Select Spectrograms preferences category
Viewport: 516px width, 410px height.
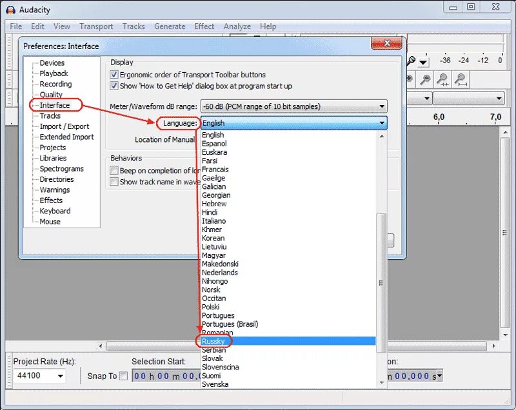(x=61, y=169)
